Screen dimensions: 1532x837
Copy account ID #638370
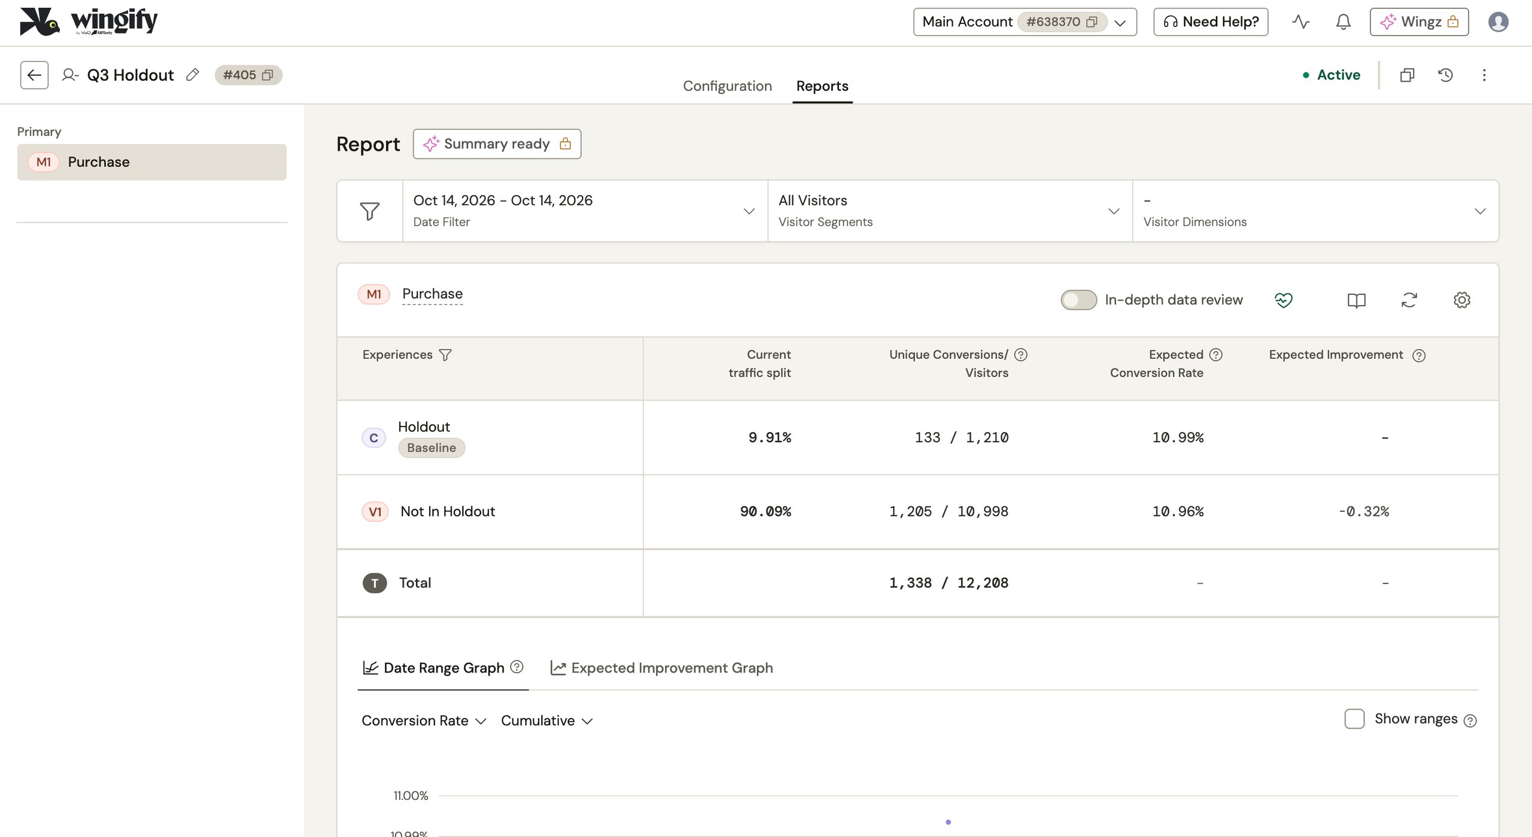pyautogui.click(x=1092, y=22)
